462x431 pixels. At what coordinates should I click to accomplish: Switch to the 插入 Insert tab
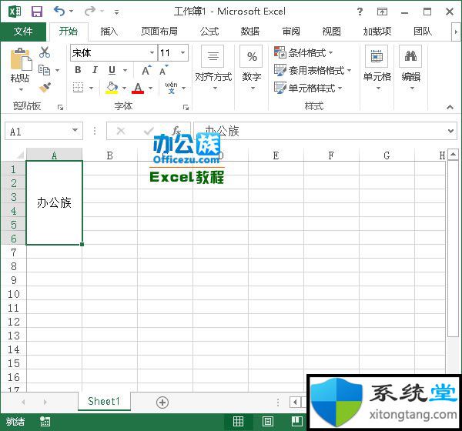pyautogui.click(x=109, y=32)
